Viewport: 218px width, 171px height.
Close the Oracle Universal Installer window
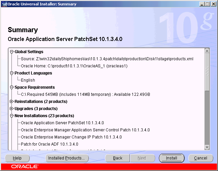point(213,4)
